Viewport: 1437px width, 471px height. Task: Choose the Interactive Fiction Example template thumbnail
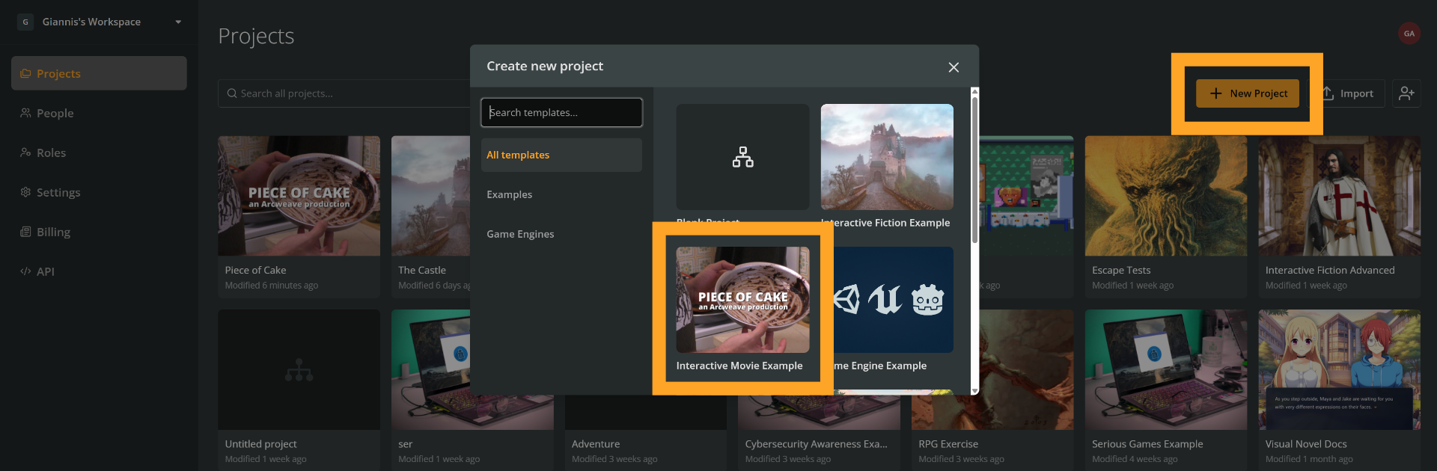click(887, 157)
